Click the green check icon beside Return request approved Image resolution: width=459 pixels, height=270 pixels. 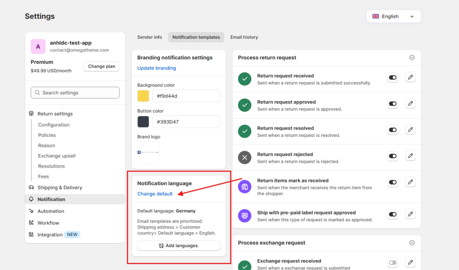pos(244,104)
